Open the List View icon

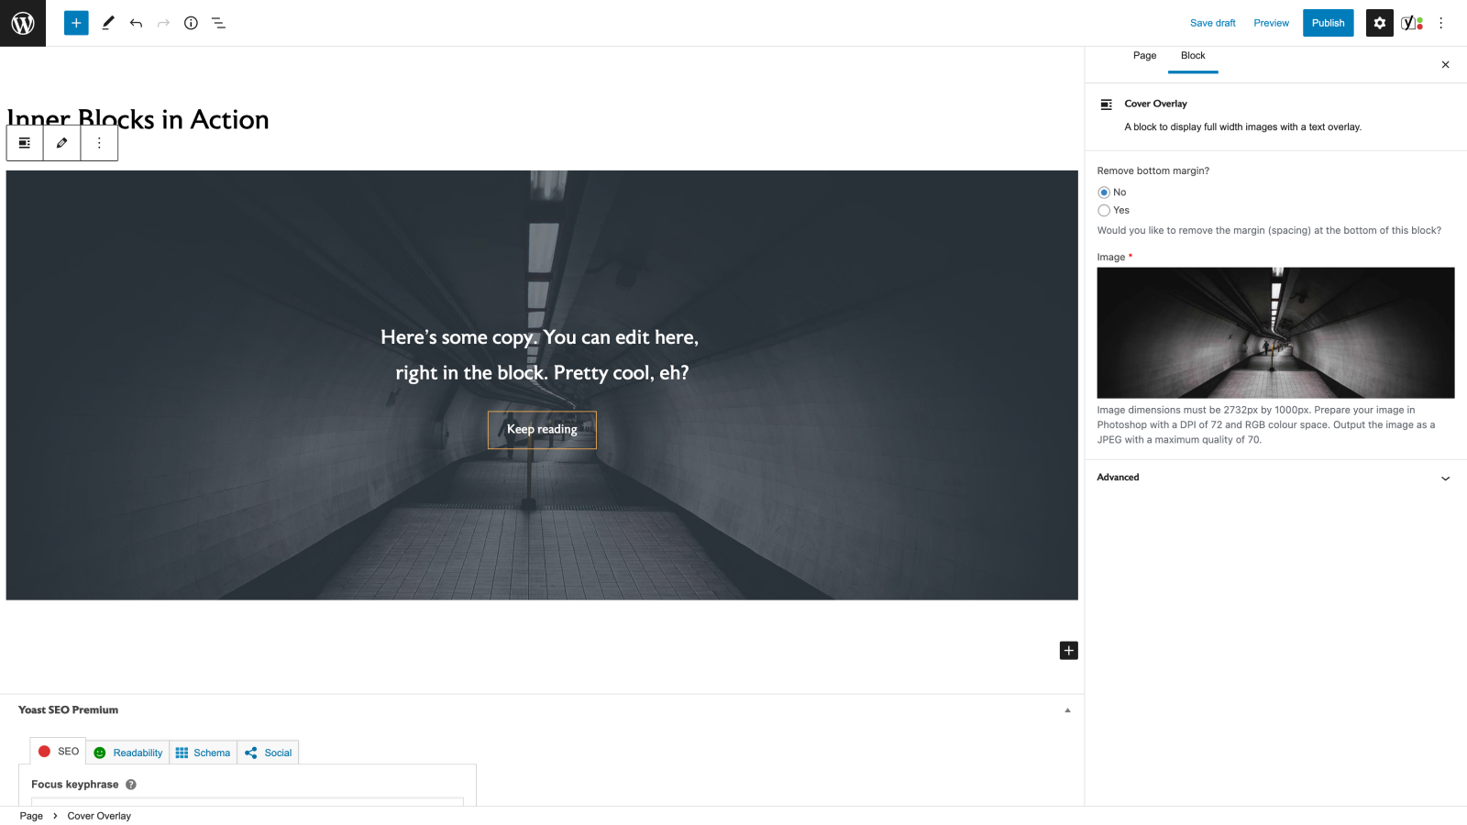click(218, 23)
